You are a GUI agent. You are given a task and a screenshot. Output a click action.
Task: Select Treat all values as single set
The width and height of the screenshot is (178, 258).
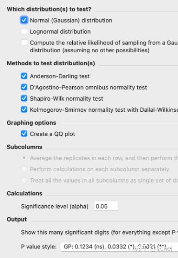pos(24,180)
